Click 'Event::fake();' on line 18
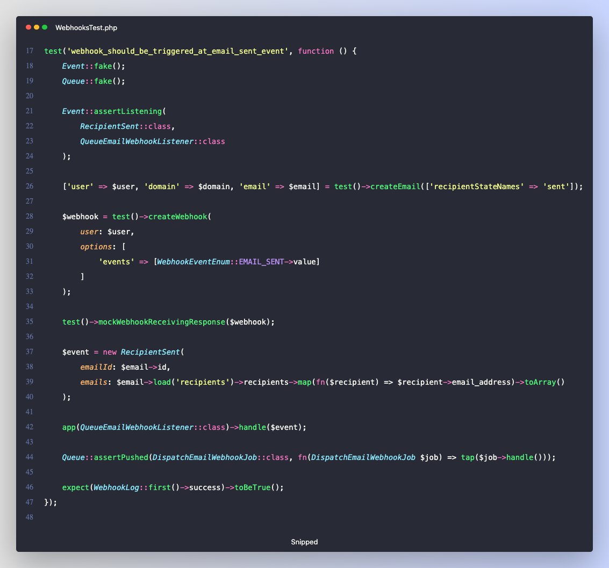609x568 pixels. tap(94, 66)
